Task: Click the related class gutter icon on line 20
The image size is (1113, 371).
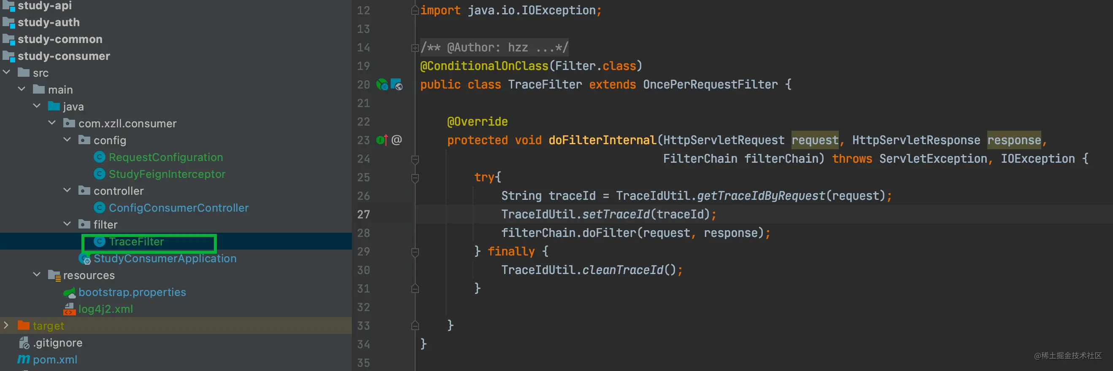Action: [x=397, y=84]
